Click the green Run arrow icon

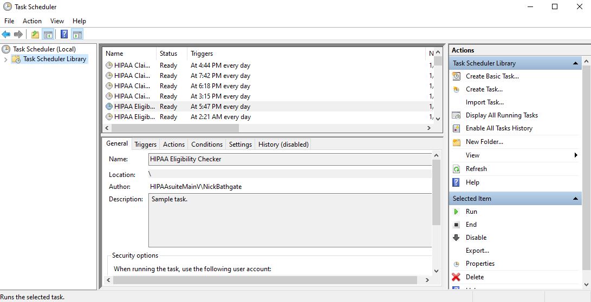[456, 212]
